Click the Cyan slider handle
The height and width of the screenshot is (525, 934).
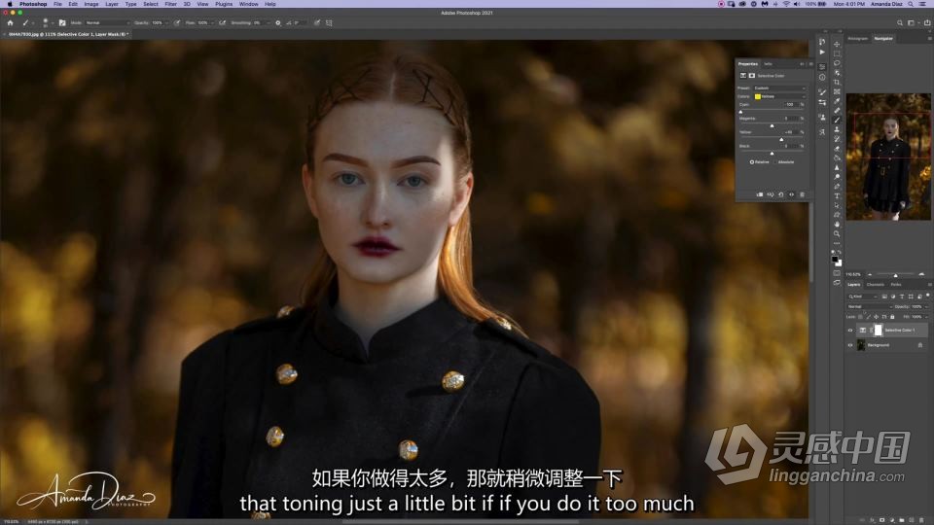click(x=740, y=111)
